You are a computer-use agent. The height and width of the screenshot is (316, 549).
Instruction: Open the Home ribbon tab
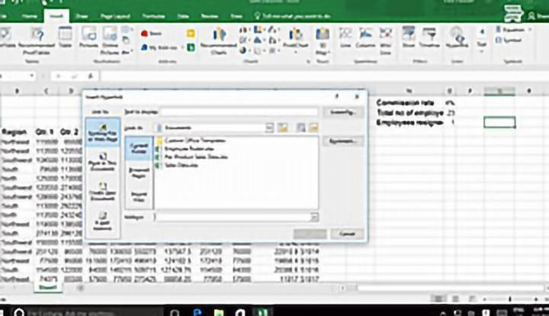tap(30, 16)
